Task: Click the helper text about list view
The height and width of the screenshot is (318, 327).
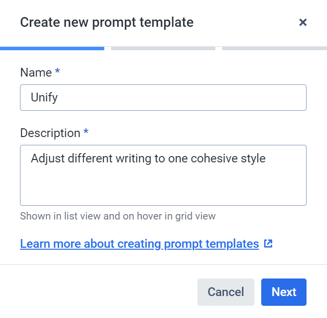Action: 118,216
